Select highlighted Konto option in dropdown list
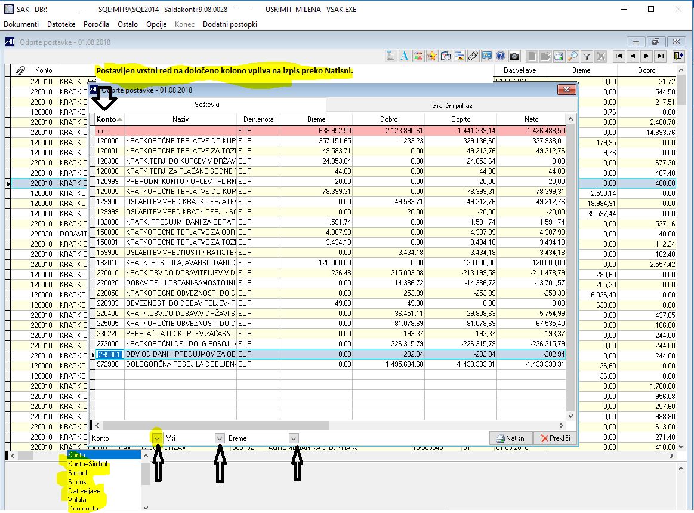This screenshot has width=694, height=513. tap(104, 455)
